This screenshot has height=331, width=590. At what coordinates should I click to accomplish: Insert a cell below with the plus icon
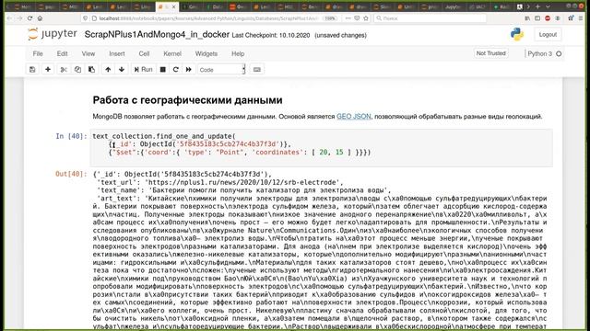(48, 70)
